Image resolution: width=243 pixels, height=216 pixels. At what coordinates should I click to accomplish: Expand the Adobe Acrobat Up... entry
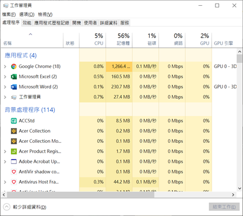(5, 162)
